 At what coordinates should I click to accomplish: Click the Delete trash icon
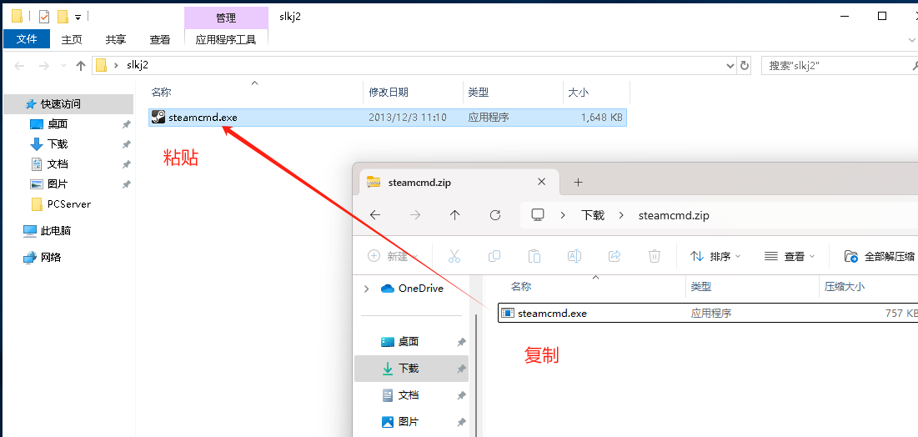[x=655, y=256]
